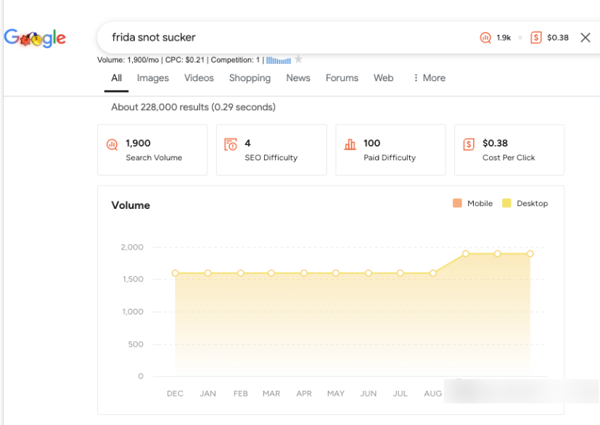
Task: Click the three-dot More icon
Action: (416, 78)
